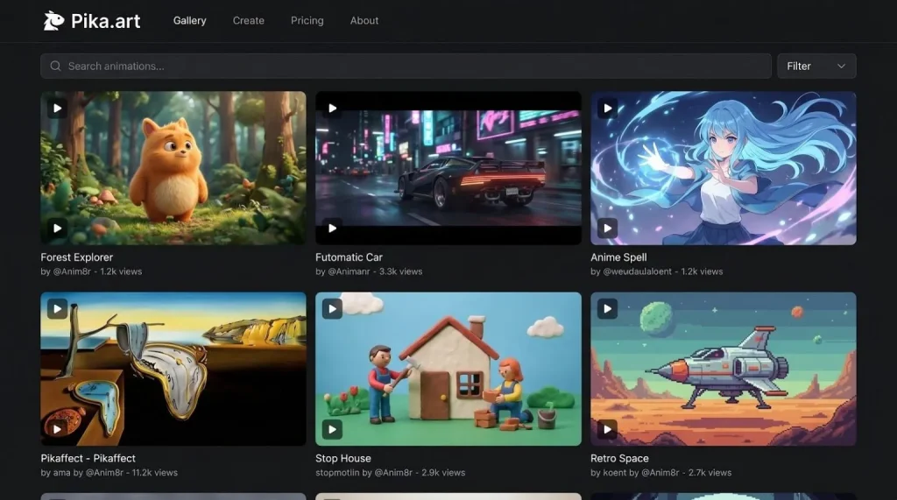Click 'by @Anim8r - 1.2k views' text
The image size is (897, 500).
coord(91,271)
